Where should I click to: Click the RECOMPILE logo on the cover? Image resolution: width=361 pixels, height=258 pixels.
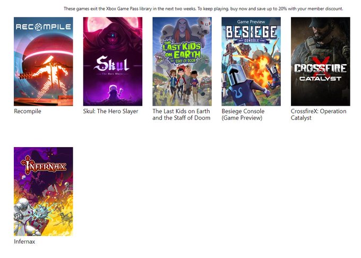coord(44,26)
